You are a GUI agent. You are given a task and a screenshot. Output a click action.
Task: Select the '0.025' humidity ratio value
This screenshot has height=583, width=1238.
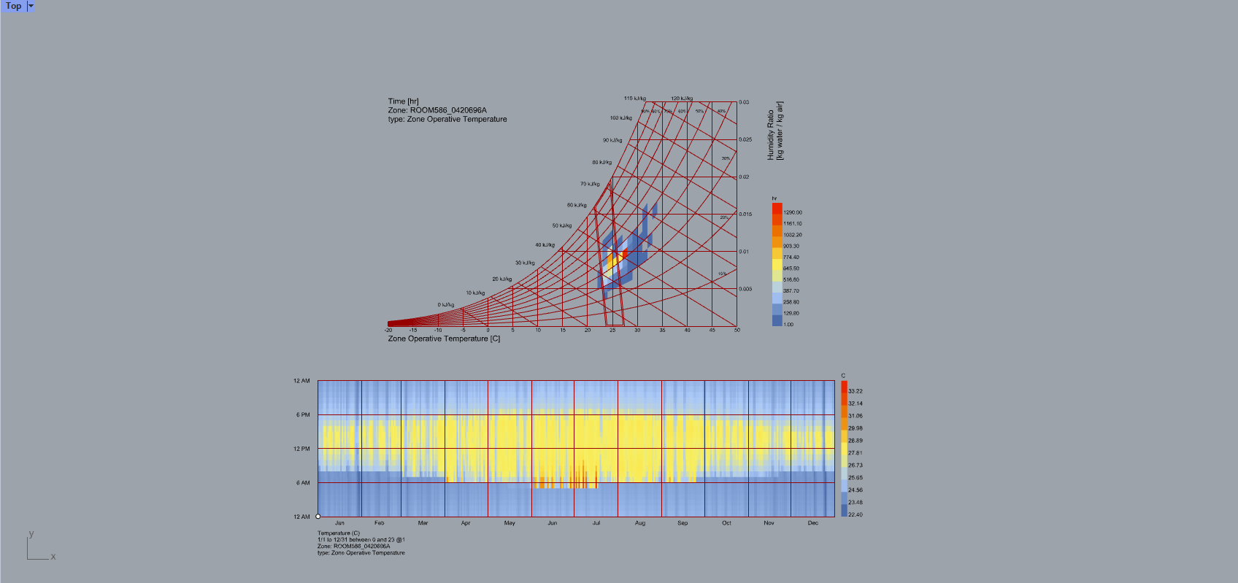click(x=745, y=139)
